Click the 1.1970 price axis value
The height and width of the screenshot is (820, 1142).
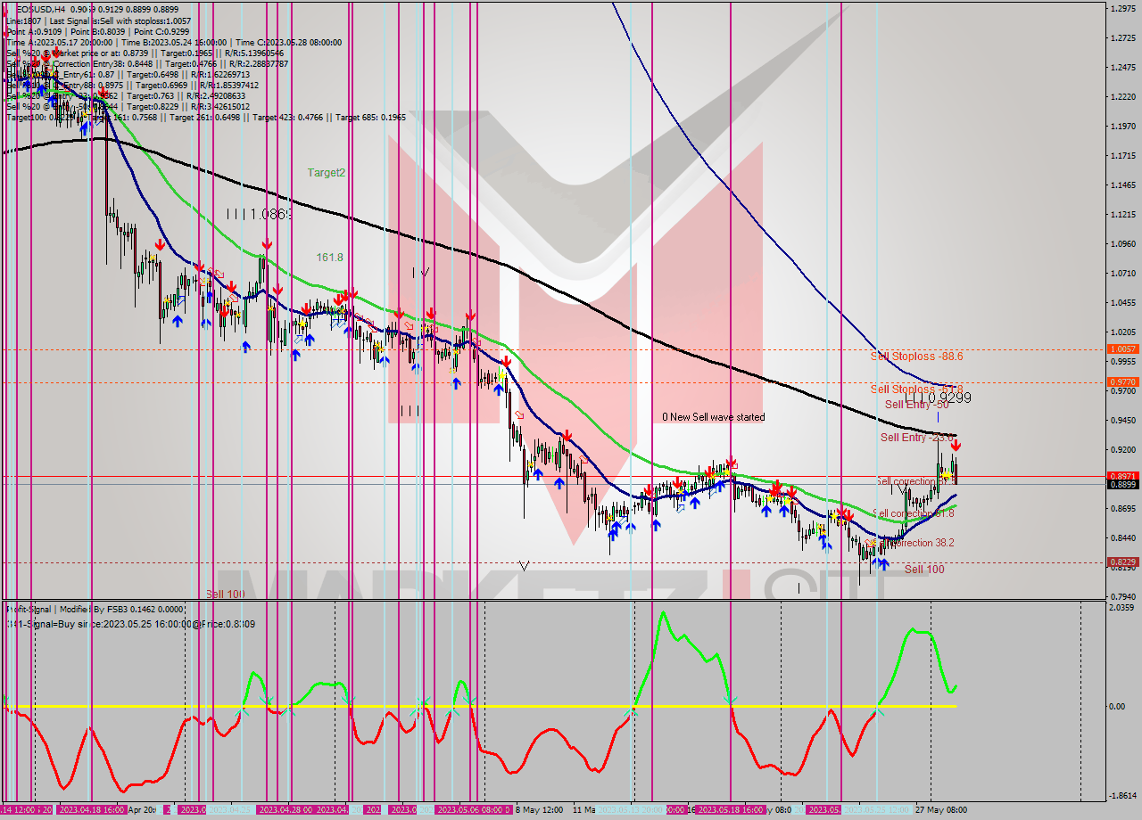(x=1122, y=127)
